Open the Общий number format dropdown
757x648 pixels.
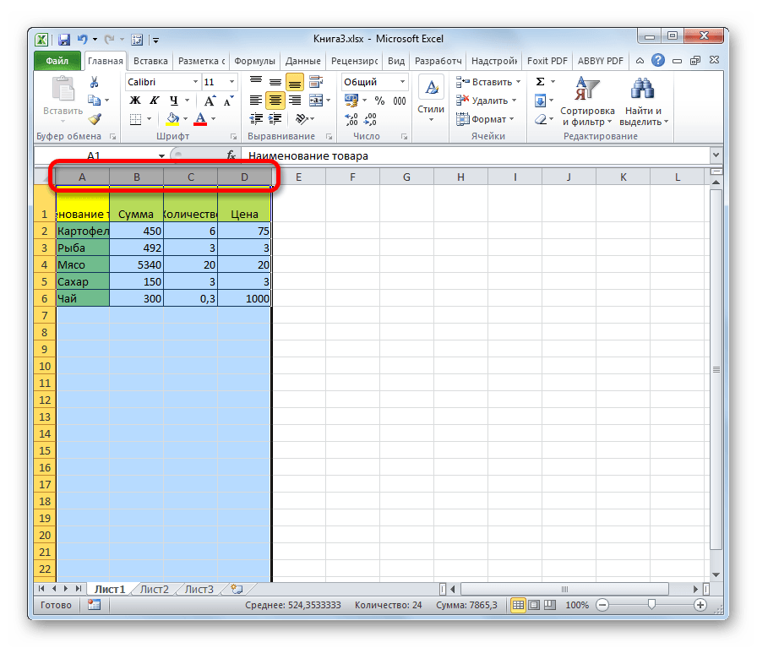402,82
